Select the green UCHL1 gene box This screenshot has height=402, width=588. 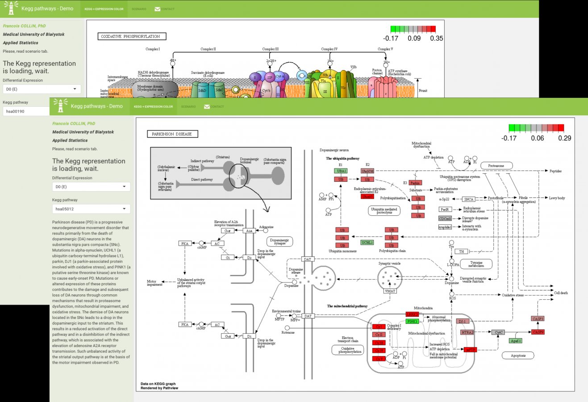click(367, 242)
